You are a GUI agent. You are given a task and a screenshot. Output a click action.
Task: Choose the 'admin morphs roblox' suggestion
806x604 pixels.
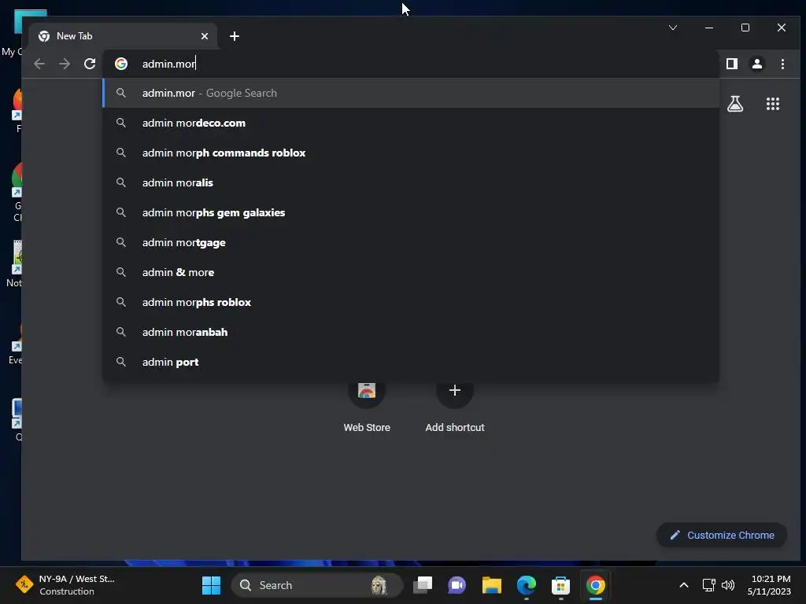pos(411,302)
